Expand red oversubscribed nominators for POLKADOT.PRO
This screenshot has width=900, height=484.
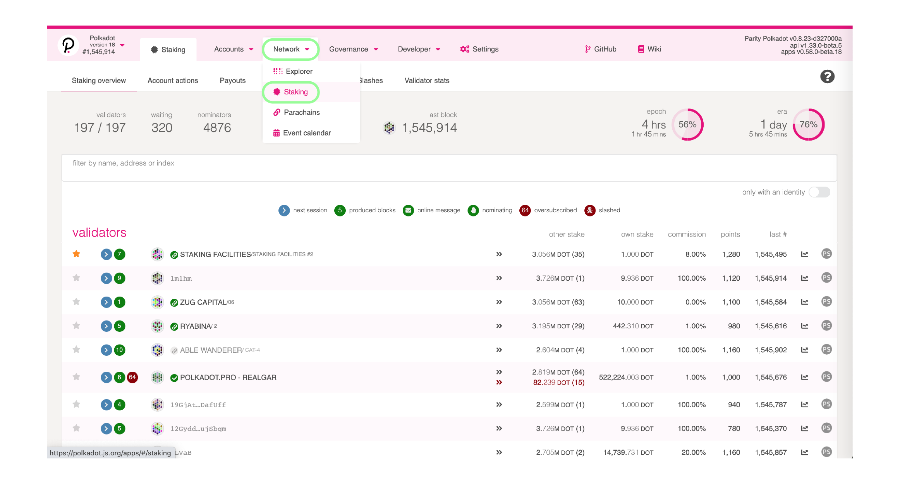499,383
